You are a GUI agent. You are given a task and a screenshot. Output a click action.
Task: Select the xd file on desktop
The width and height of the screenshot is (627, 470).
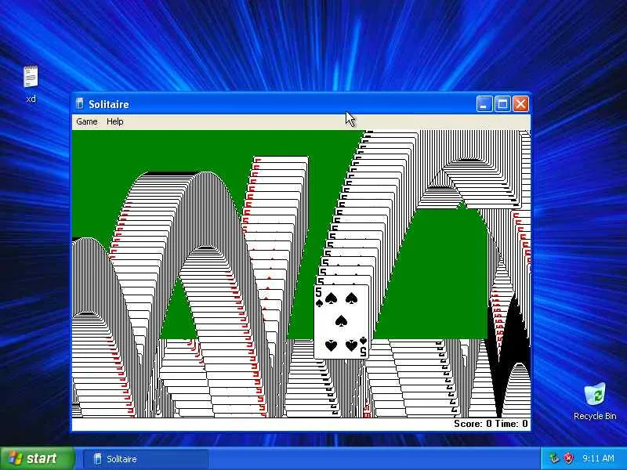click(x=31, y=84)
